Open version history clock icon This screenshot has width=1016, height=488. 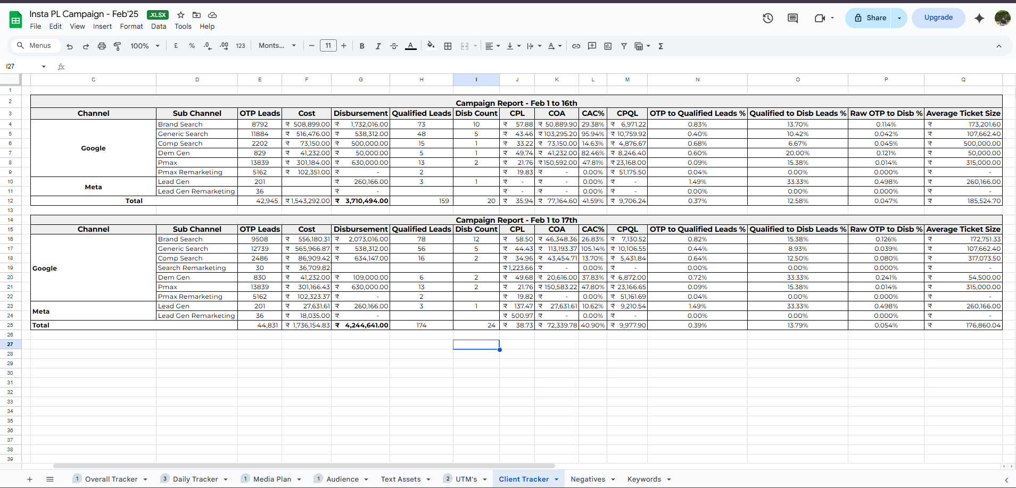pyautogui.click(x=767, y=18)
